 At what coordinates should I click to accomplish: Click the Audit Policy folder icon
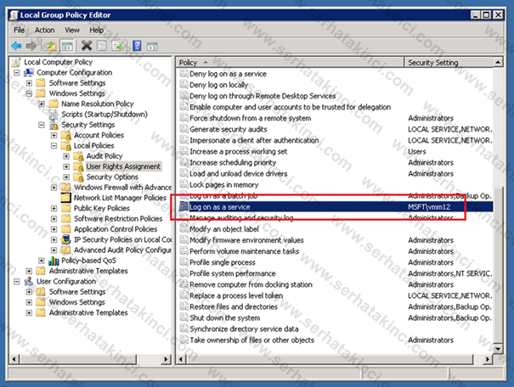point(78,156)
